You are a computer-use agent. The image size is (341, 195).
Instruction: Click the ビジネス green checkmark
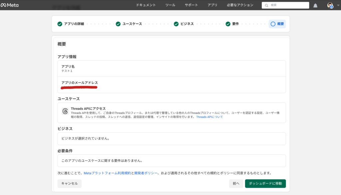[176, 24]
